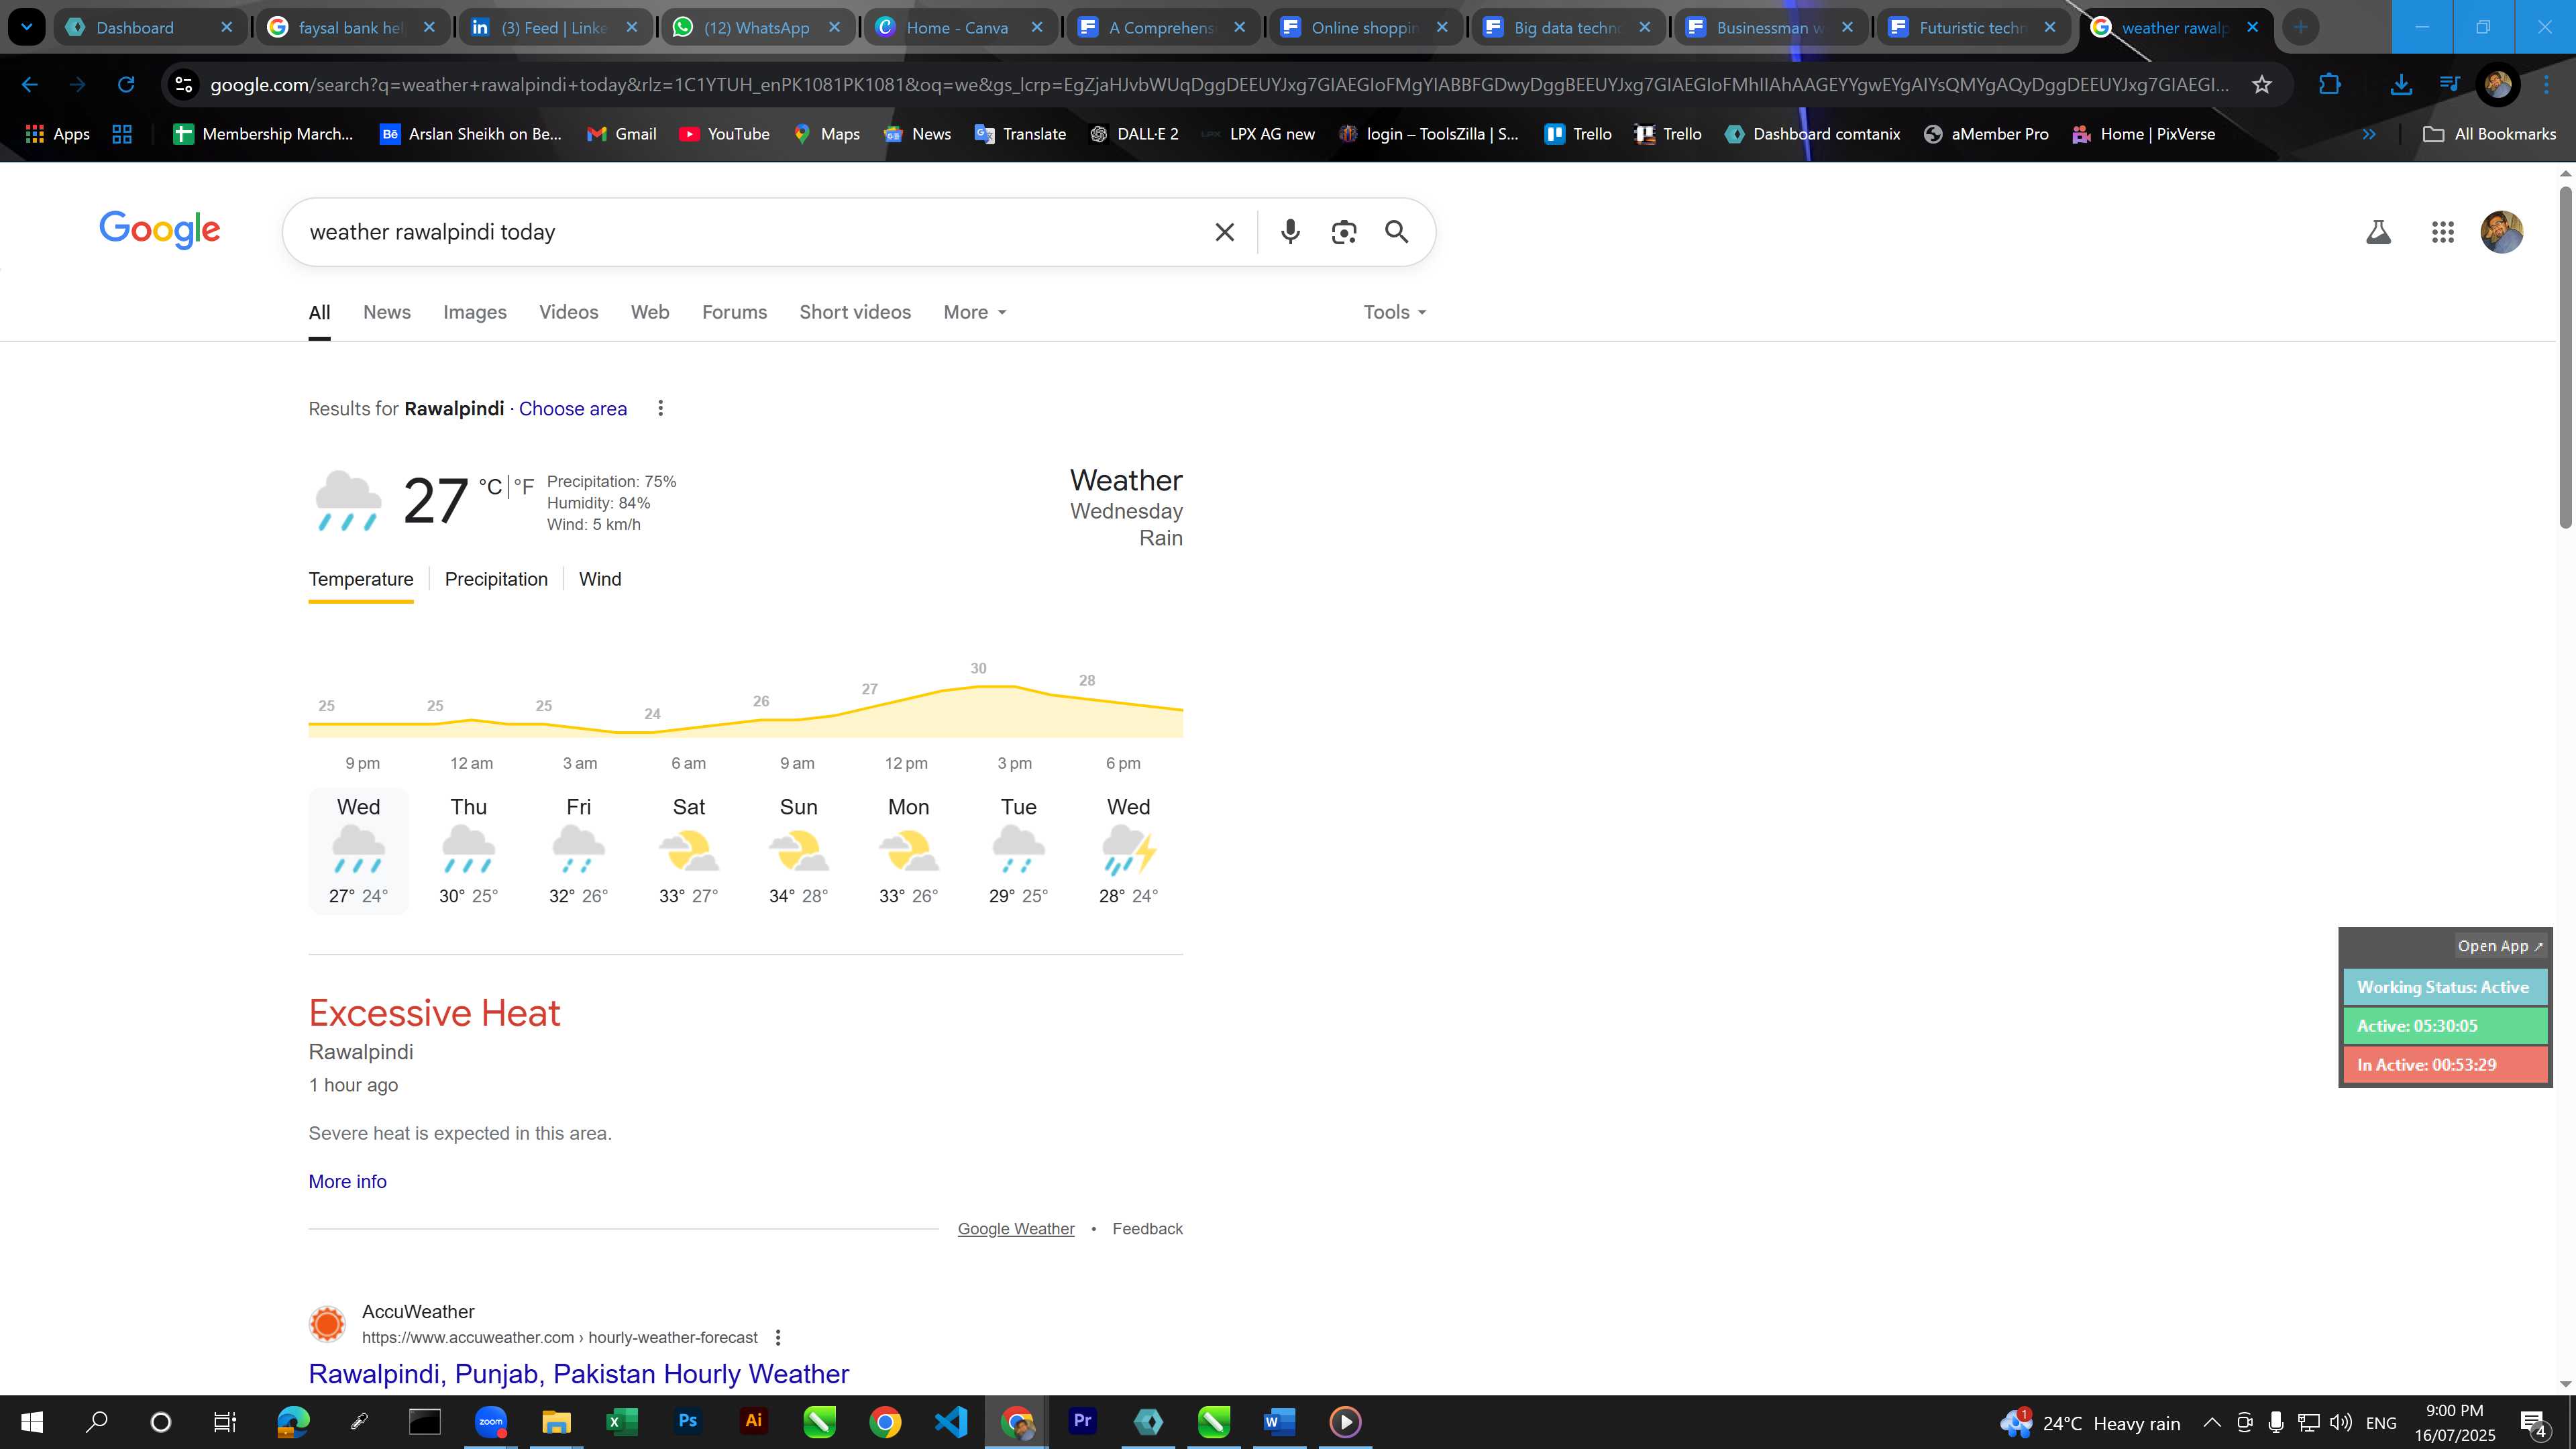Open Search by image (Google Lens) icon
This screenshot has height=1449, width=2576.
(1344, 232)
